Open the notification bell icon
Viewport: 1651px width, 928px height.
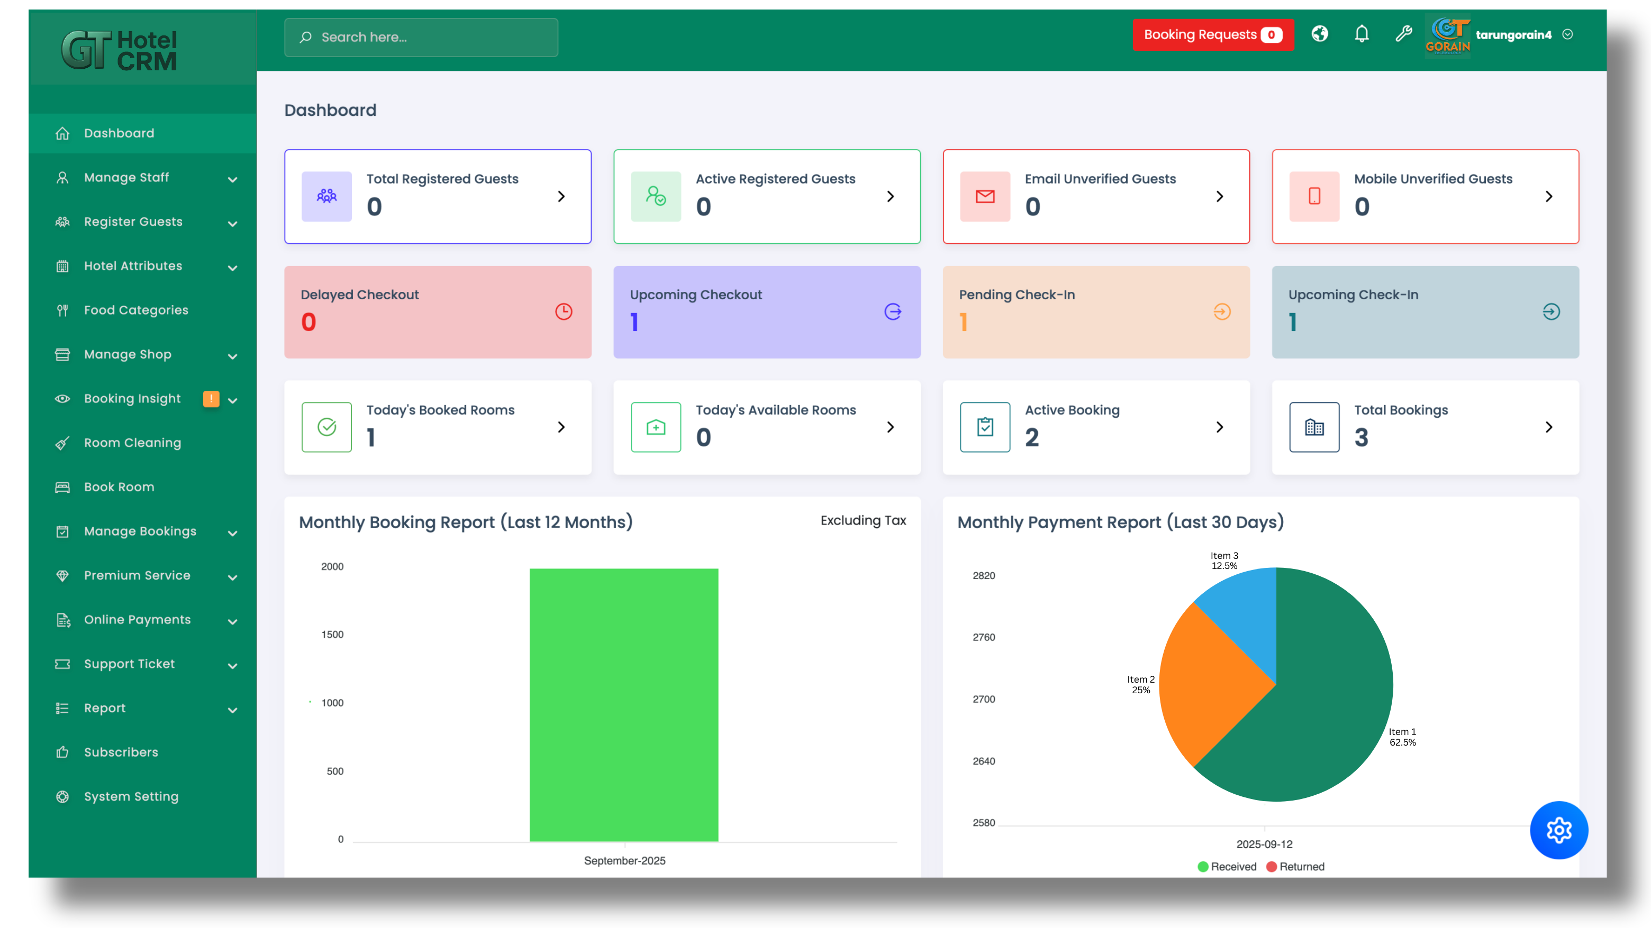1362,34
